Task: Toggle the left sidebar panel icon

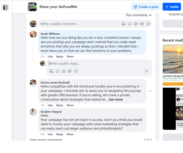Action: point(5,8)
